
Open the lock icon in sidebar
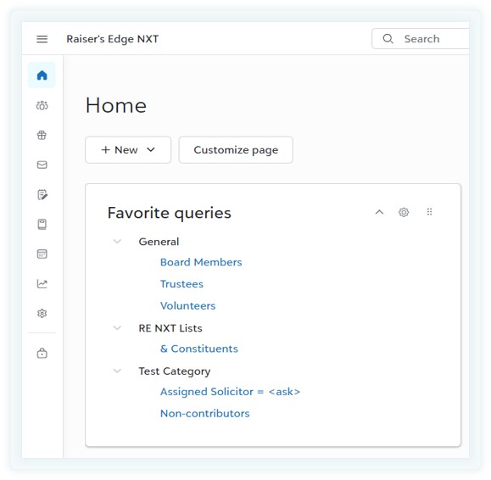[x=42, y=353]
